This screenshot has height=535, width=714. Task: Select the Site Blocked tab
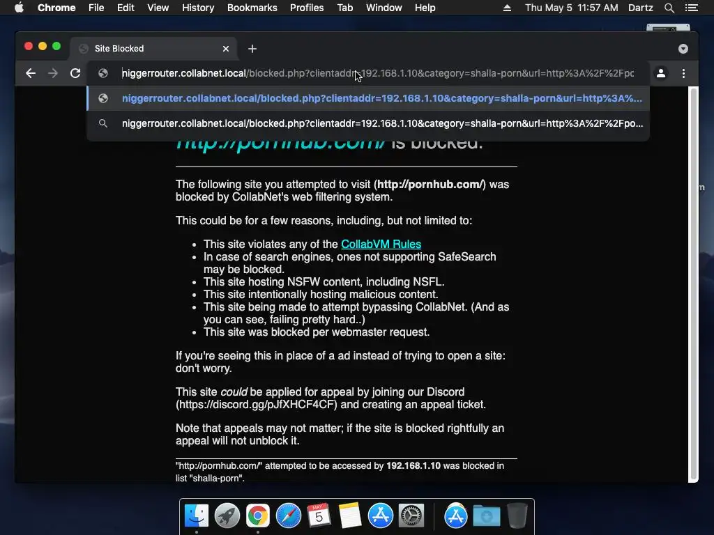153,49
